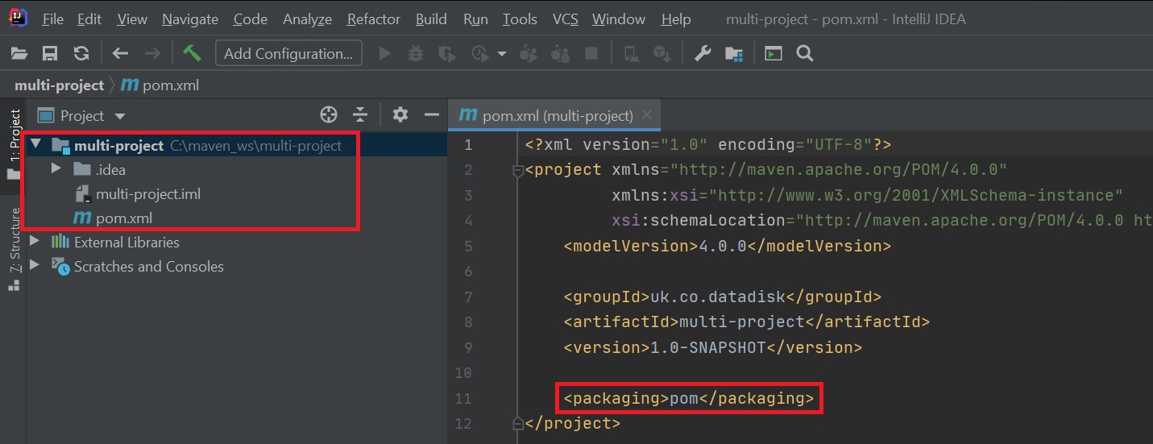The width and height of the screenshot is (1153, 444).
Task: Open Settings via the wrench icon
Action: coord(703,53)
